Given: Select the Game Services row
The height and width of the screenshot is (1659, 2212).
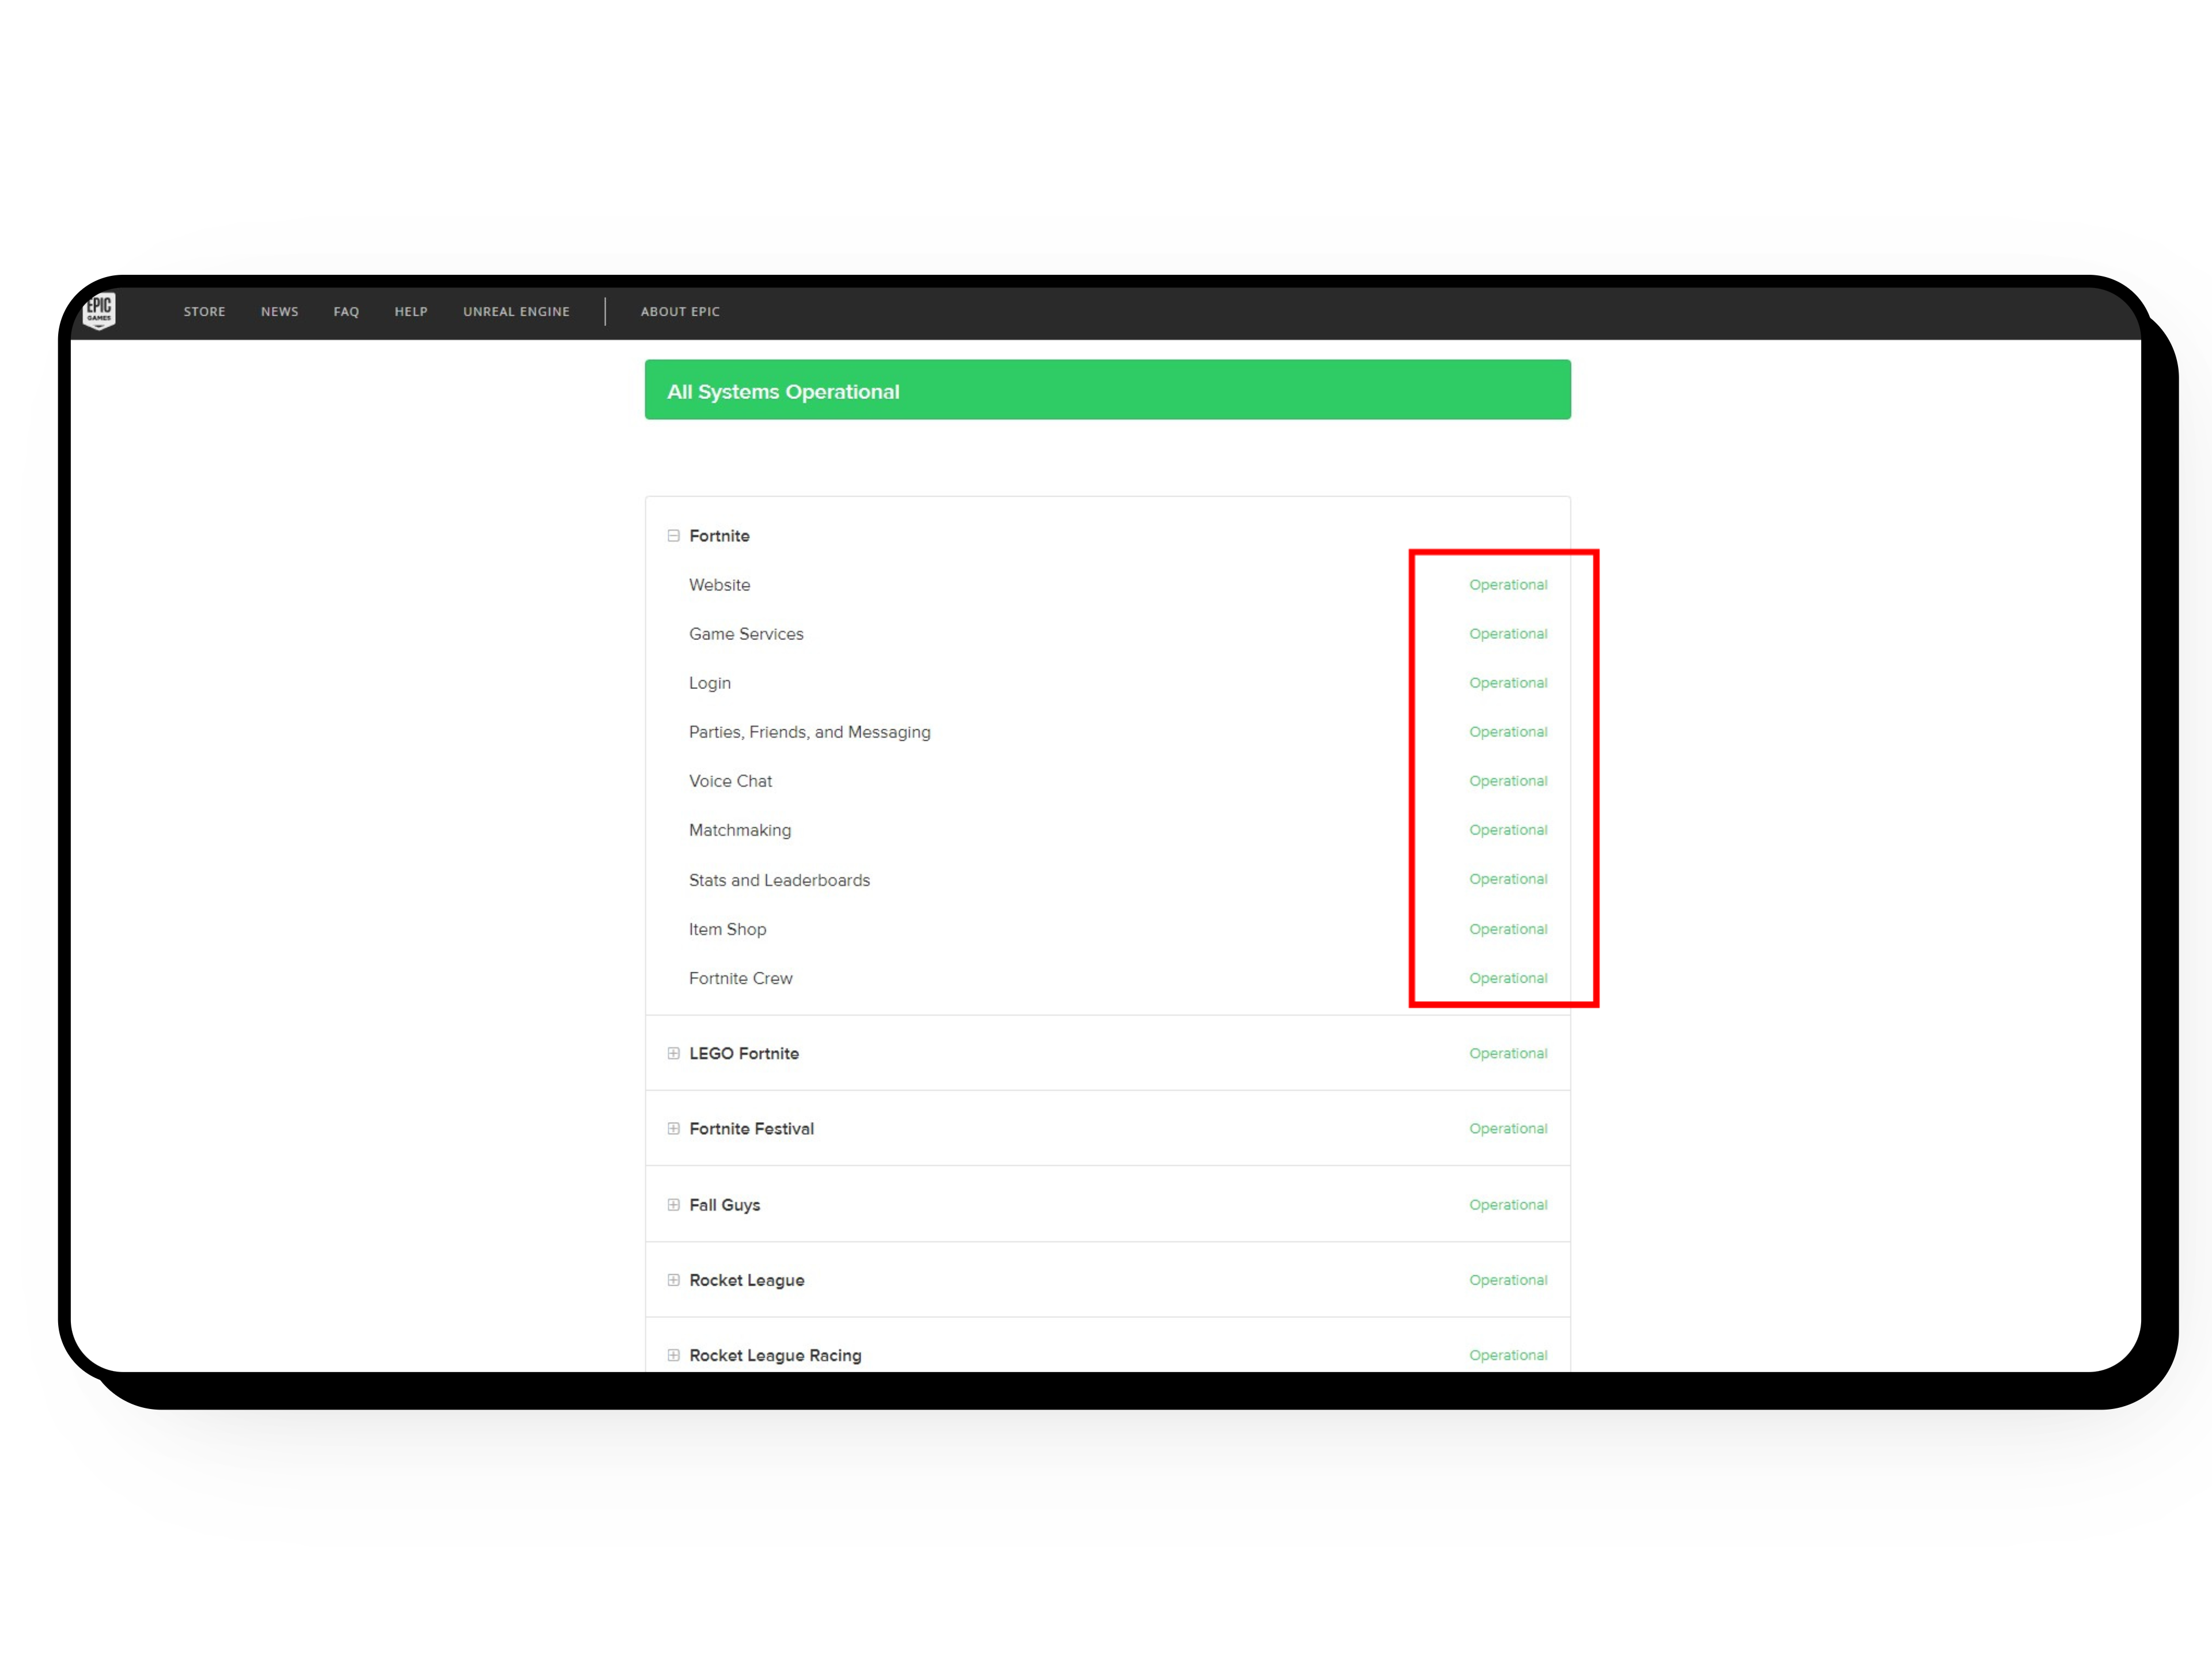Looking at the screenshot, I should coord(746,634).
